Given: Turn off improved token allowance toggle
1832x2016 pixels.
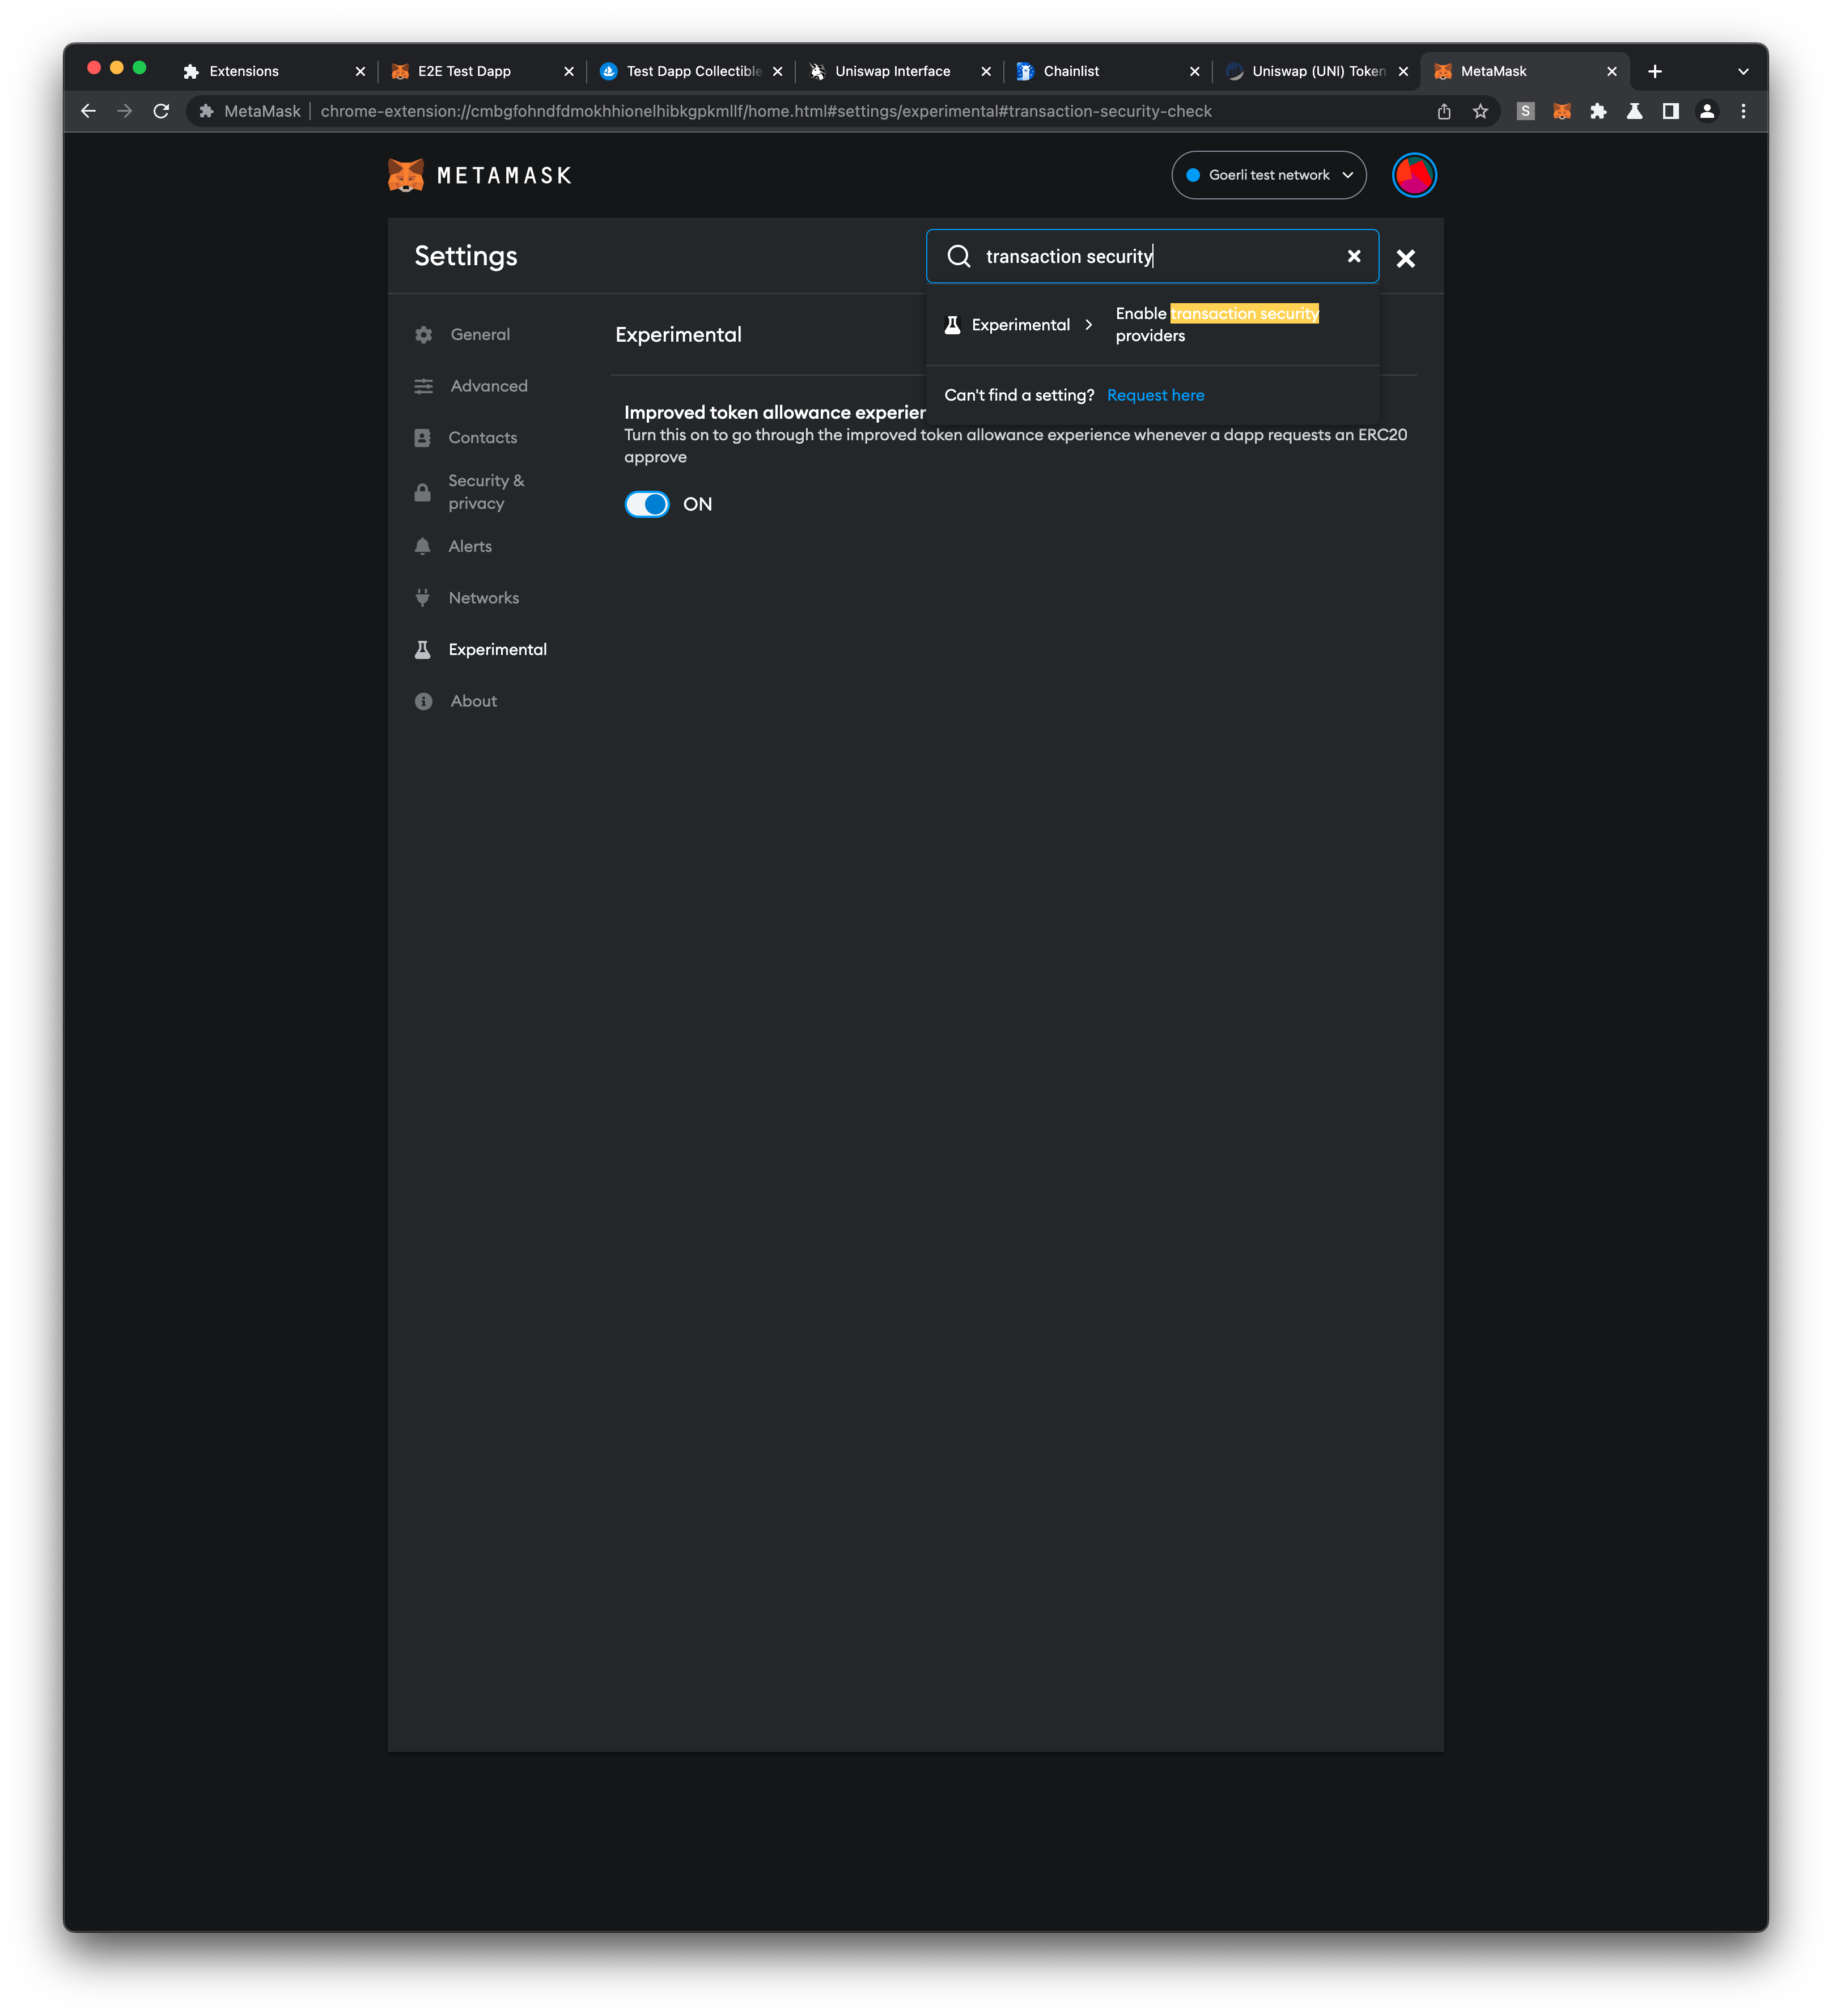Looking at the screenshot, I should click(646, 504).
